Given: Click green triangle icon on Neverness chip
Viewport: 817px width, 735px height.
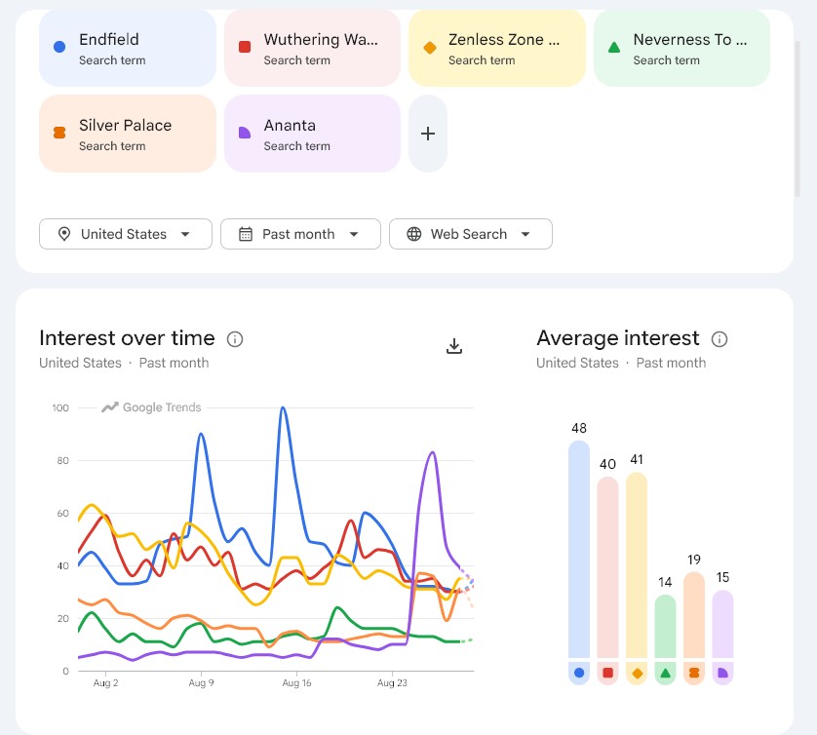Looking at the screenshot, I should click(614, 48).
